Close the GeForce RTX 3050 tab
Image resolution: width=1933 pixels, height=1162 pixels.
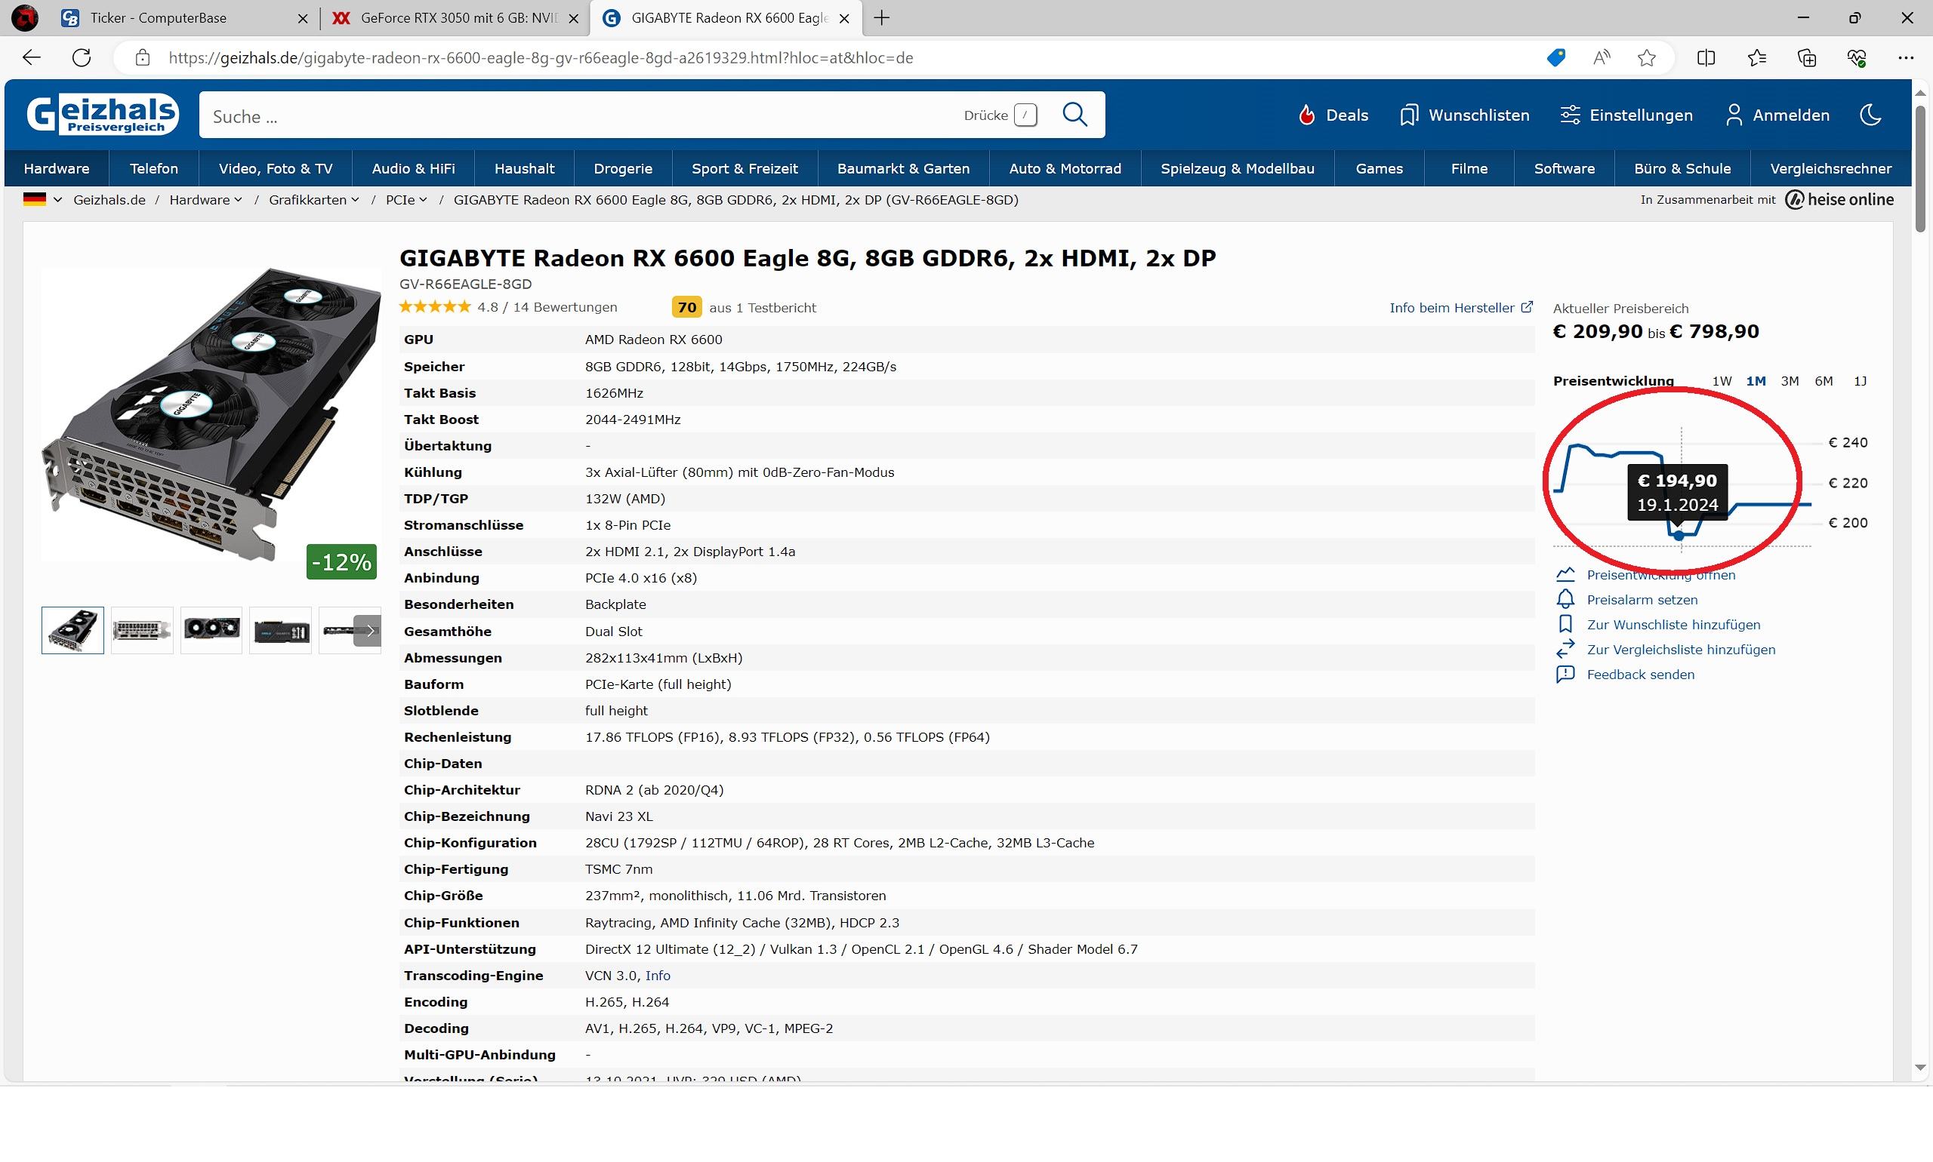[x=573, y=18]
